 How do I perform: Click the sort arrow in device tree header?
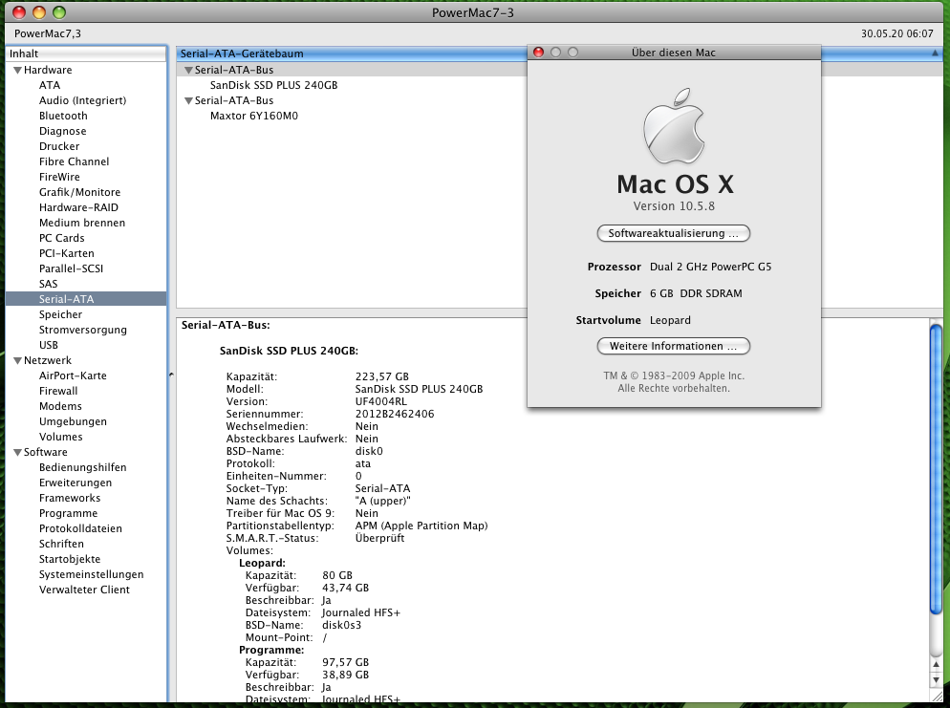pos(935,54)
